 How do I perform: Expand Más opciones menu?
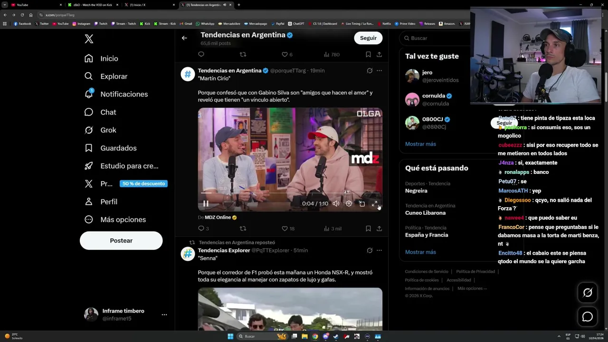(115, 219)
